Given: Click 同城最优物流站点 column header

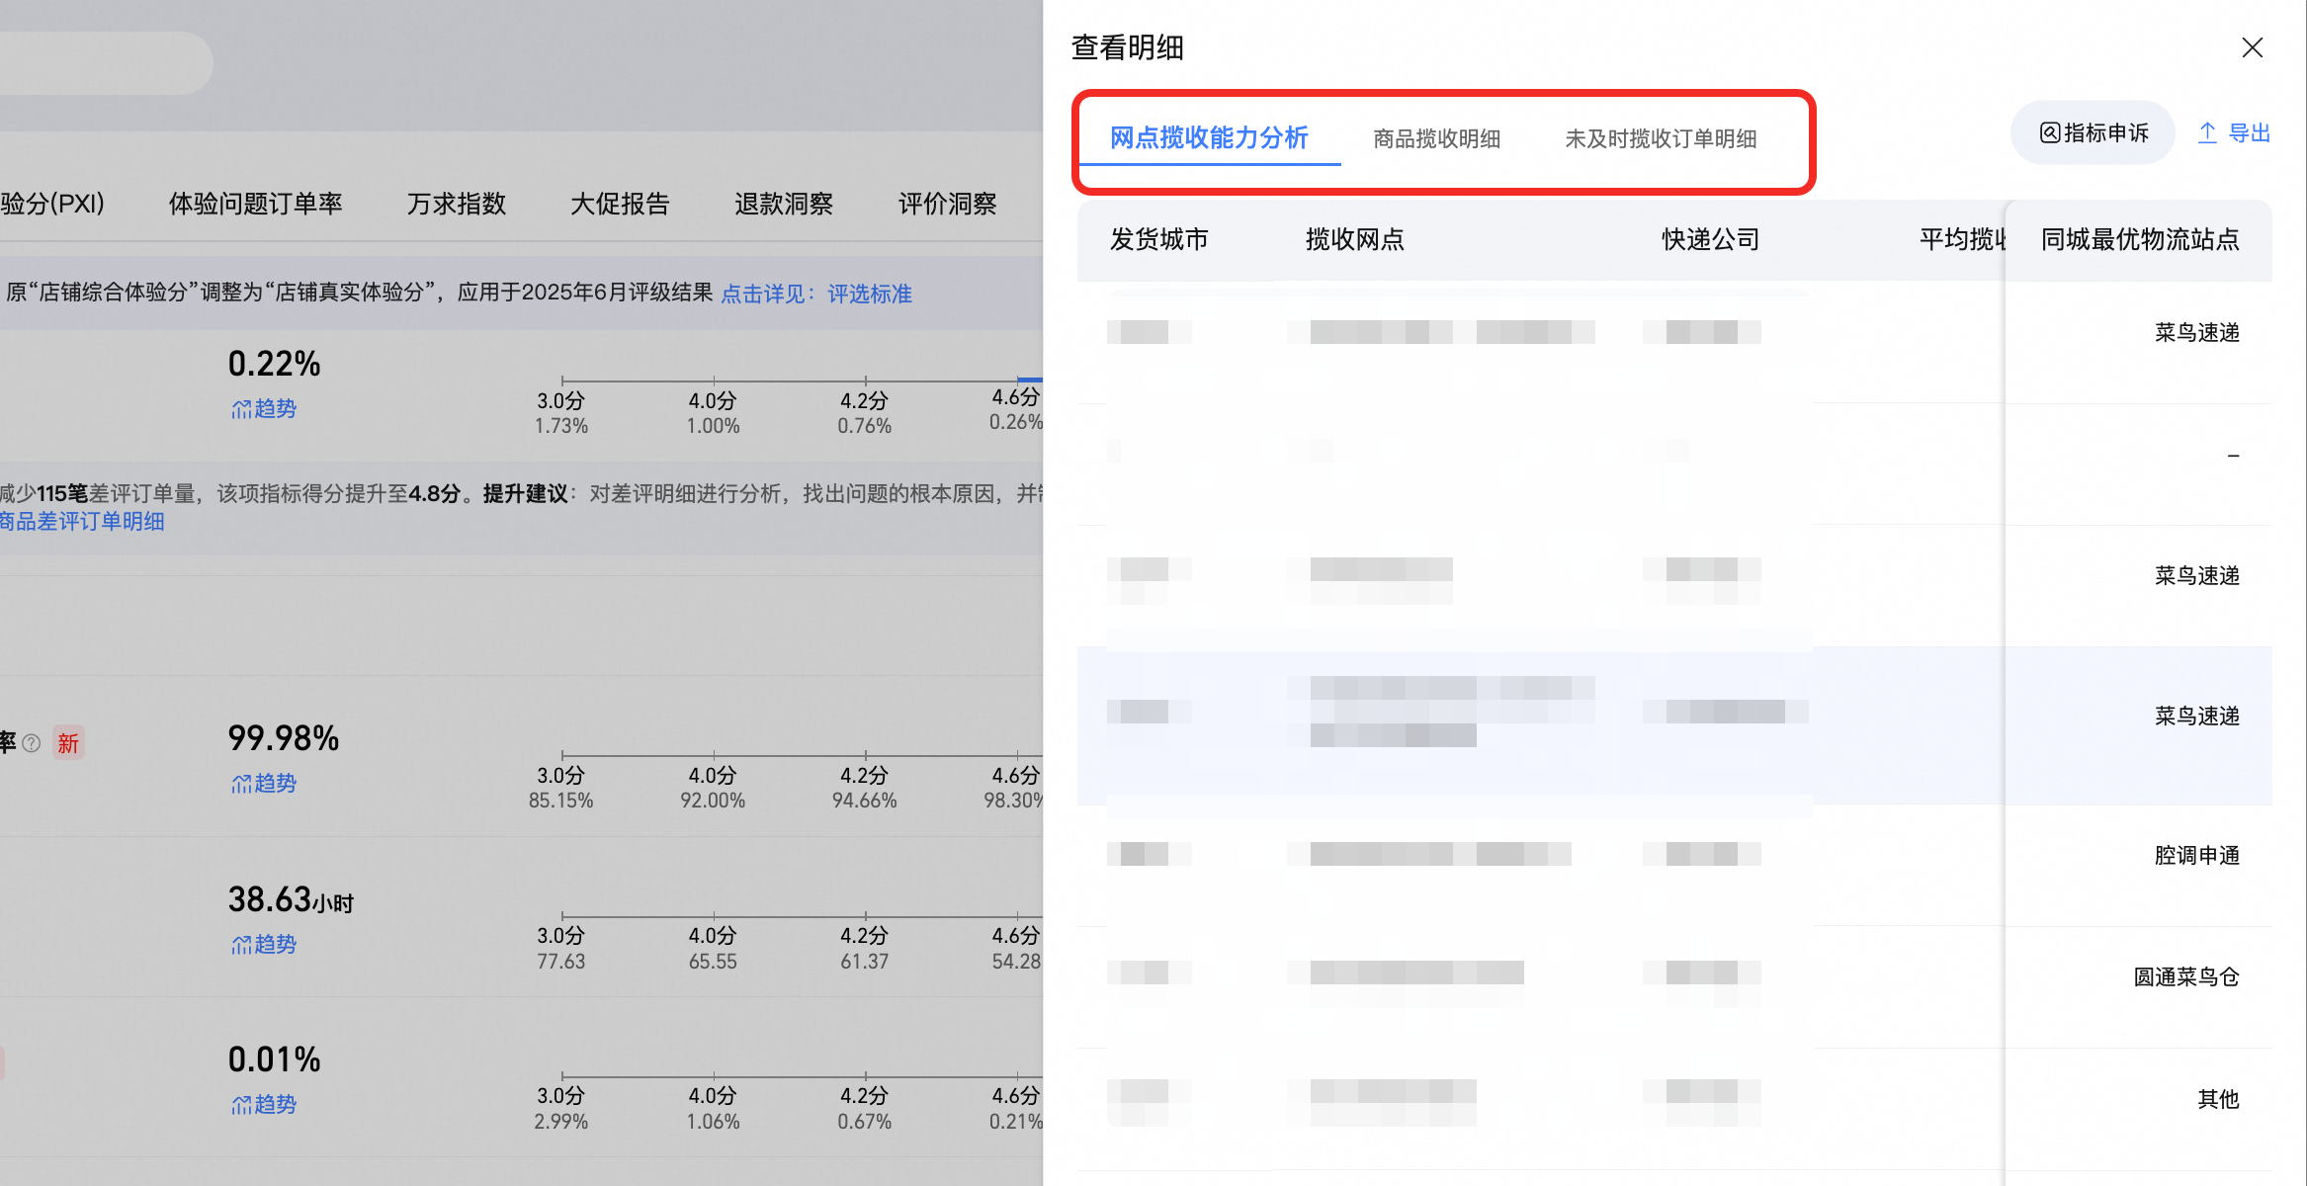Looking at the screenshot, I should coord(2140,239).
